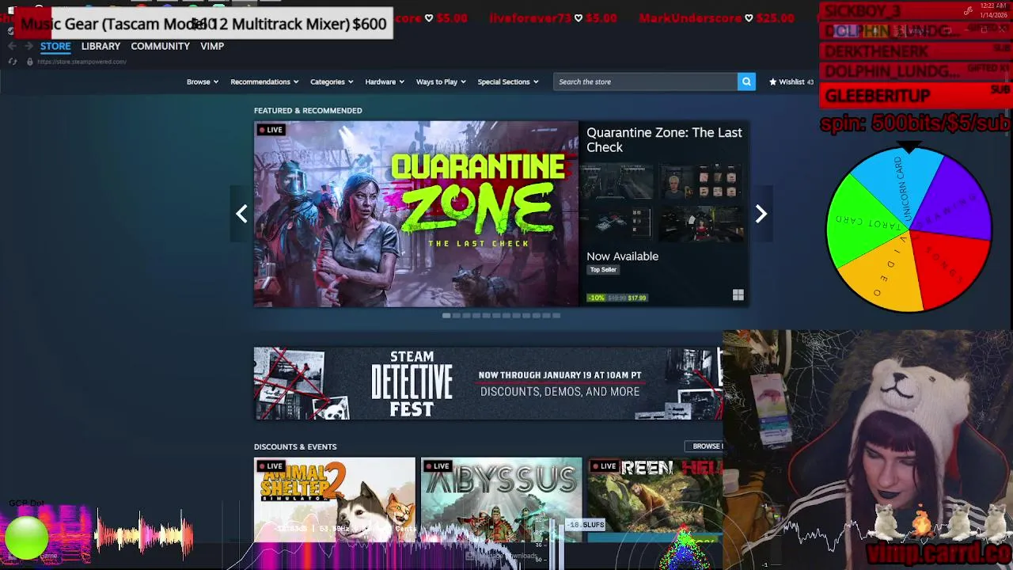Click LIVE badge on Animal Shelter 2 card
Viewport: 1013px width, 570px height.
click(271, 466)
